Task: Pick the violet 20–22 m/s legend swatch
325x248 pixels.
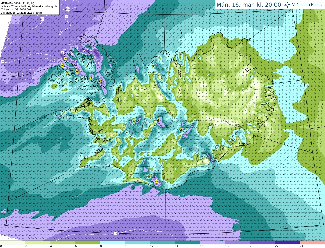Action: coord(263,243)
